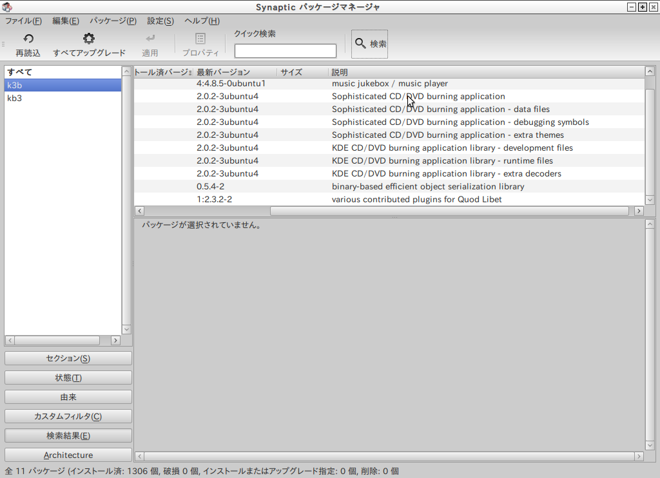
Task: Select the 'extra themes' package row
Action: click(389, 135)
